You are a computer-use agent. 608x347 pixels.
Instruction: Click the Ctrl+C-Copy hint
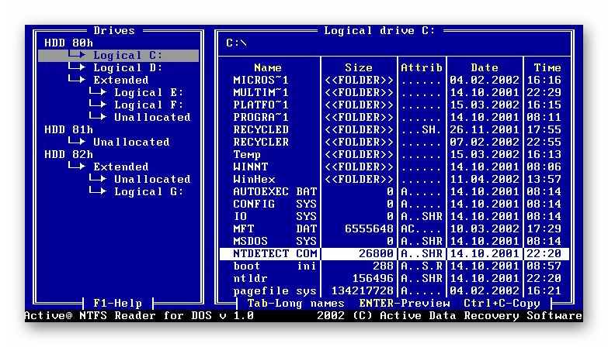(x=502, y=303)
